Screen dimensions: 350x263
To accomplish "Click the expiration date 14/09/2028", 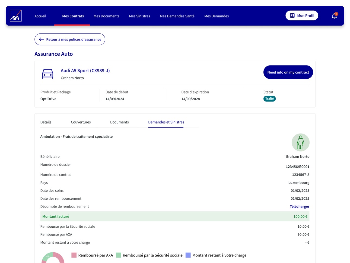I will [190, 99].
